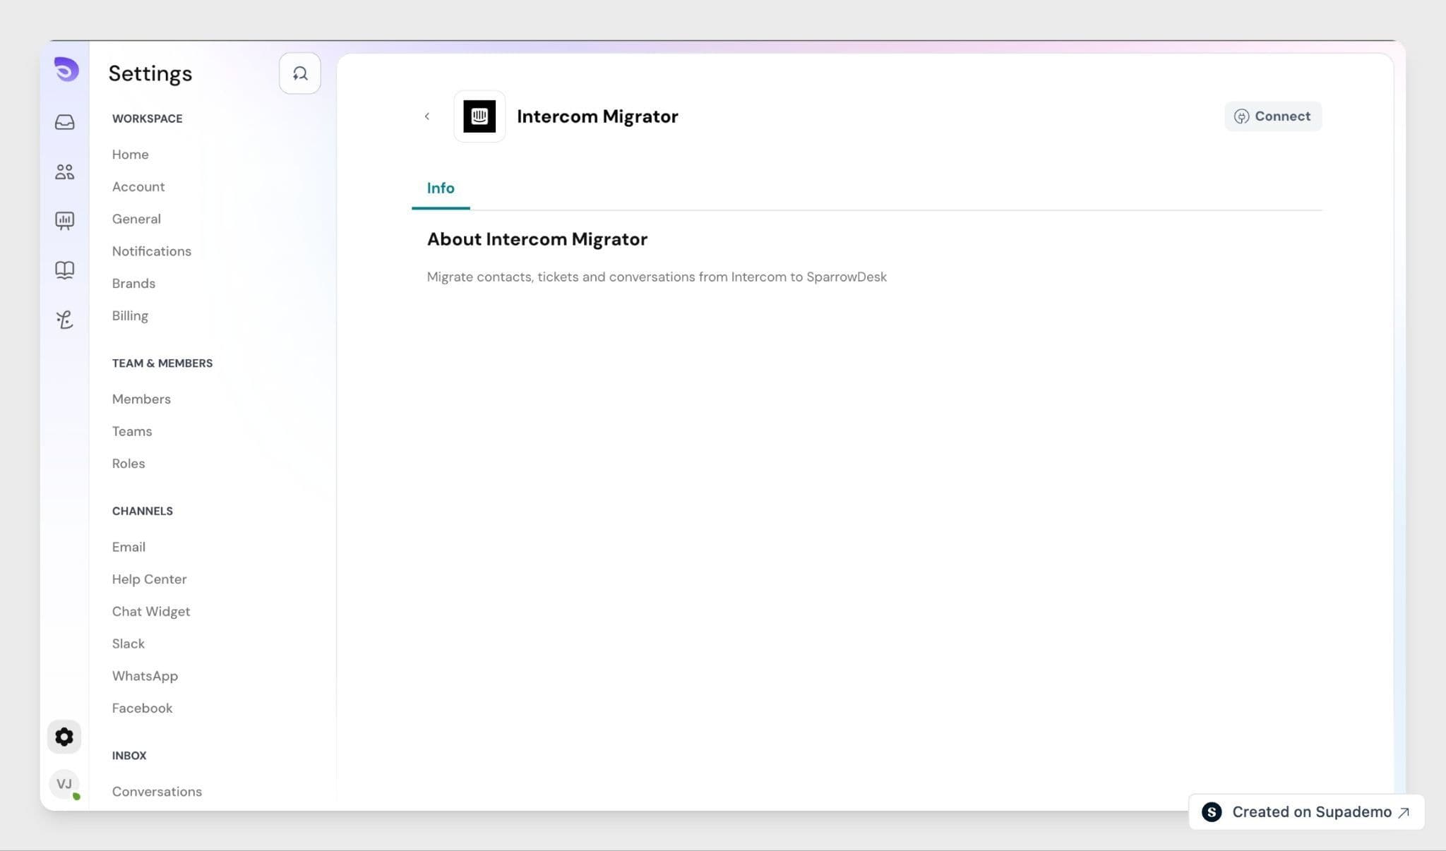
Task: Go back using the left chevron
Action: click(x=427, y=116)
